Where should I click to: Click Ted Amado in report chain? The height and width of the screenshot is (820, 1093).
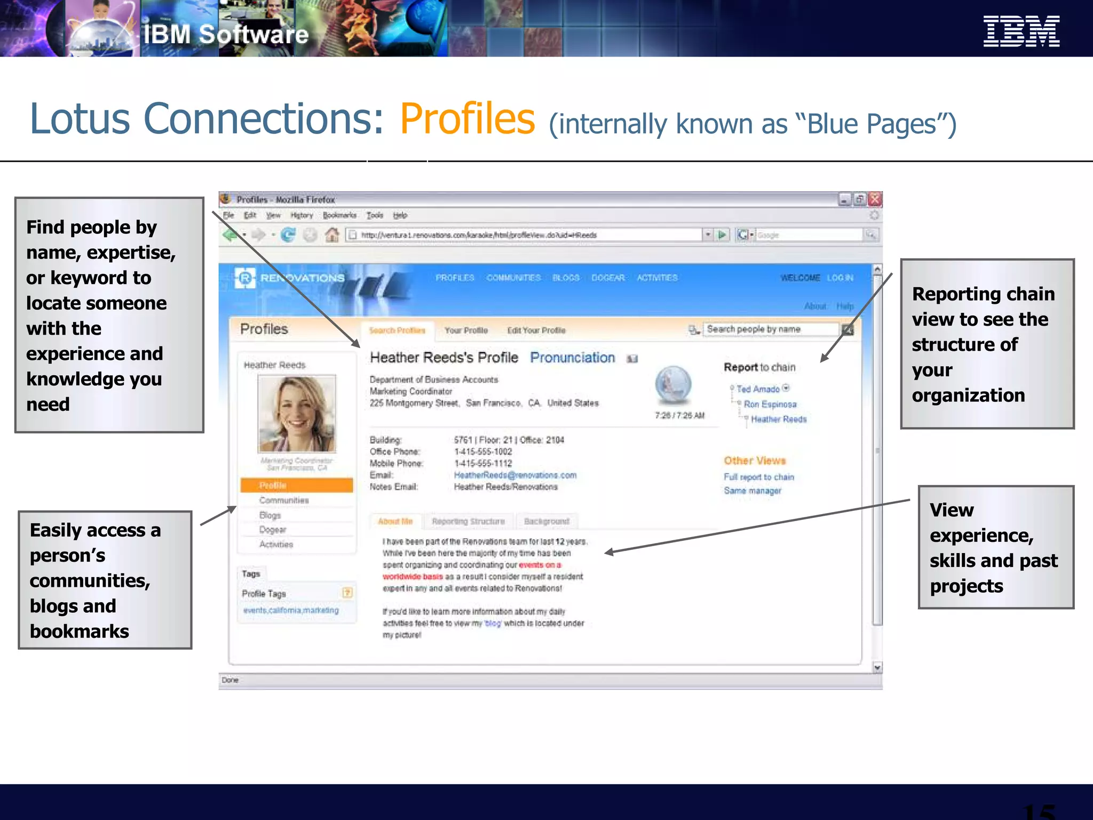758,389
